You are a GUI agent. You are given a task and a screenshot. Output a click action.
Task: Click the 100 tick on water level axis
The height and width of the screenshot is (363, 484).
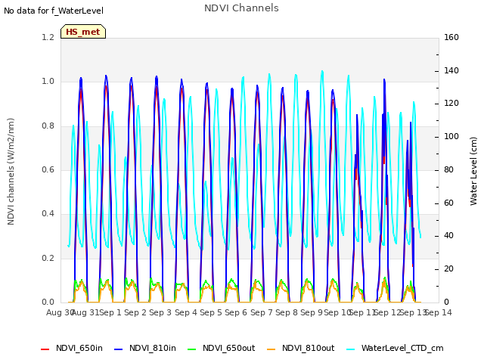coord(451,136)
